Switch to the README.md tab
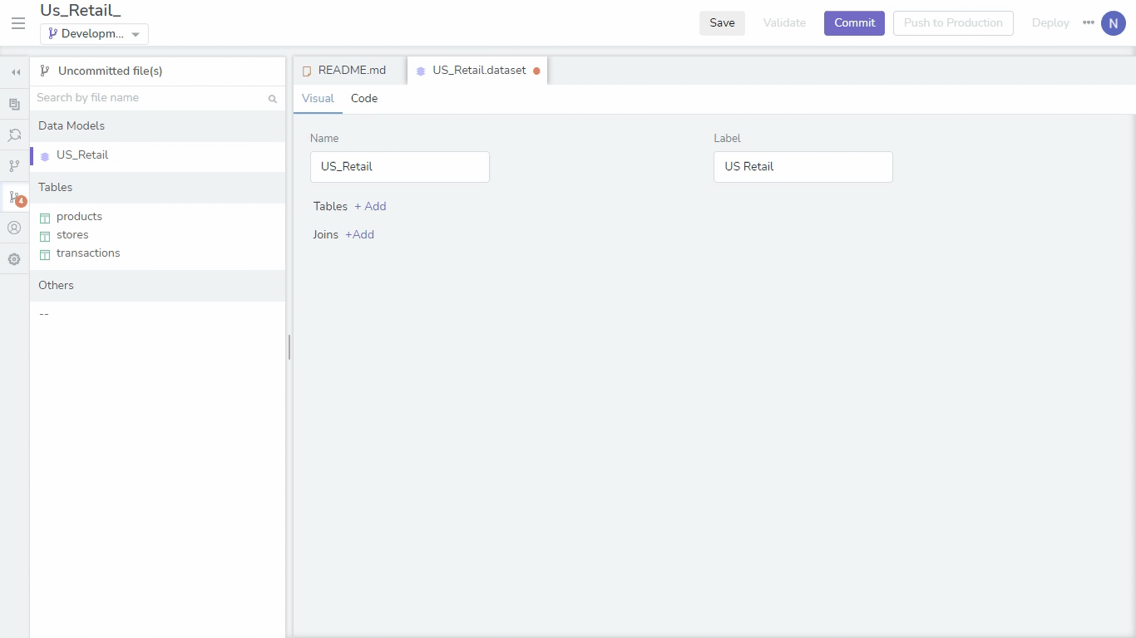 (350, 71)
